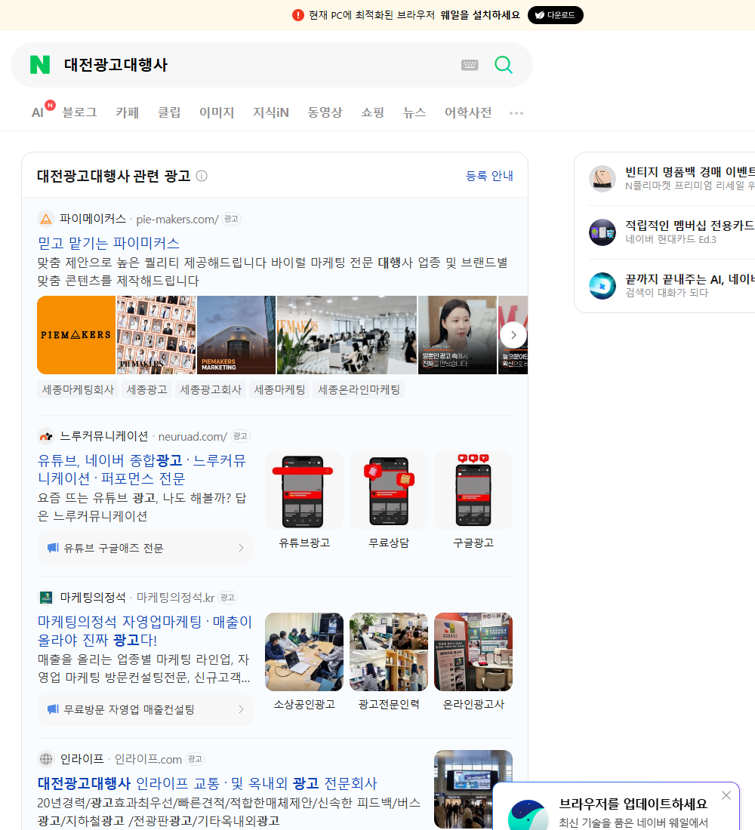Click the 네이버 현대카드 round icon
The image size is (755, 830).
pyautogui.click(x=602, y=232)
